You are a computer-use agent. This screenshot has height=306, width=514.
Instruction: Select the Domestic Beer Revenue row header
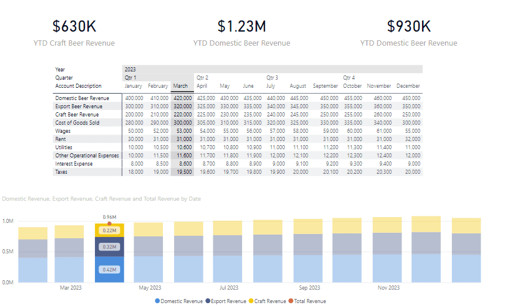tap(82, 98)
